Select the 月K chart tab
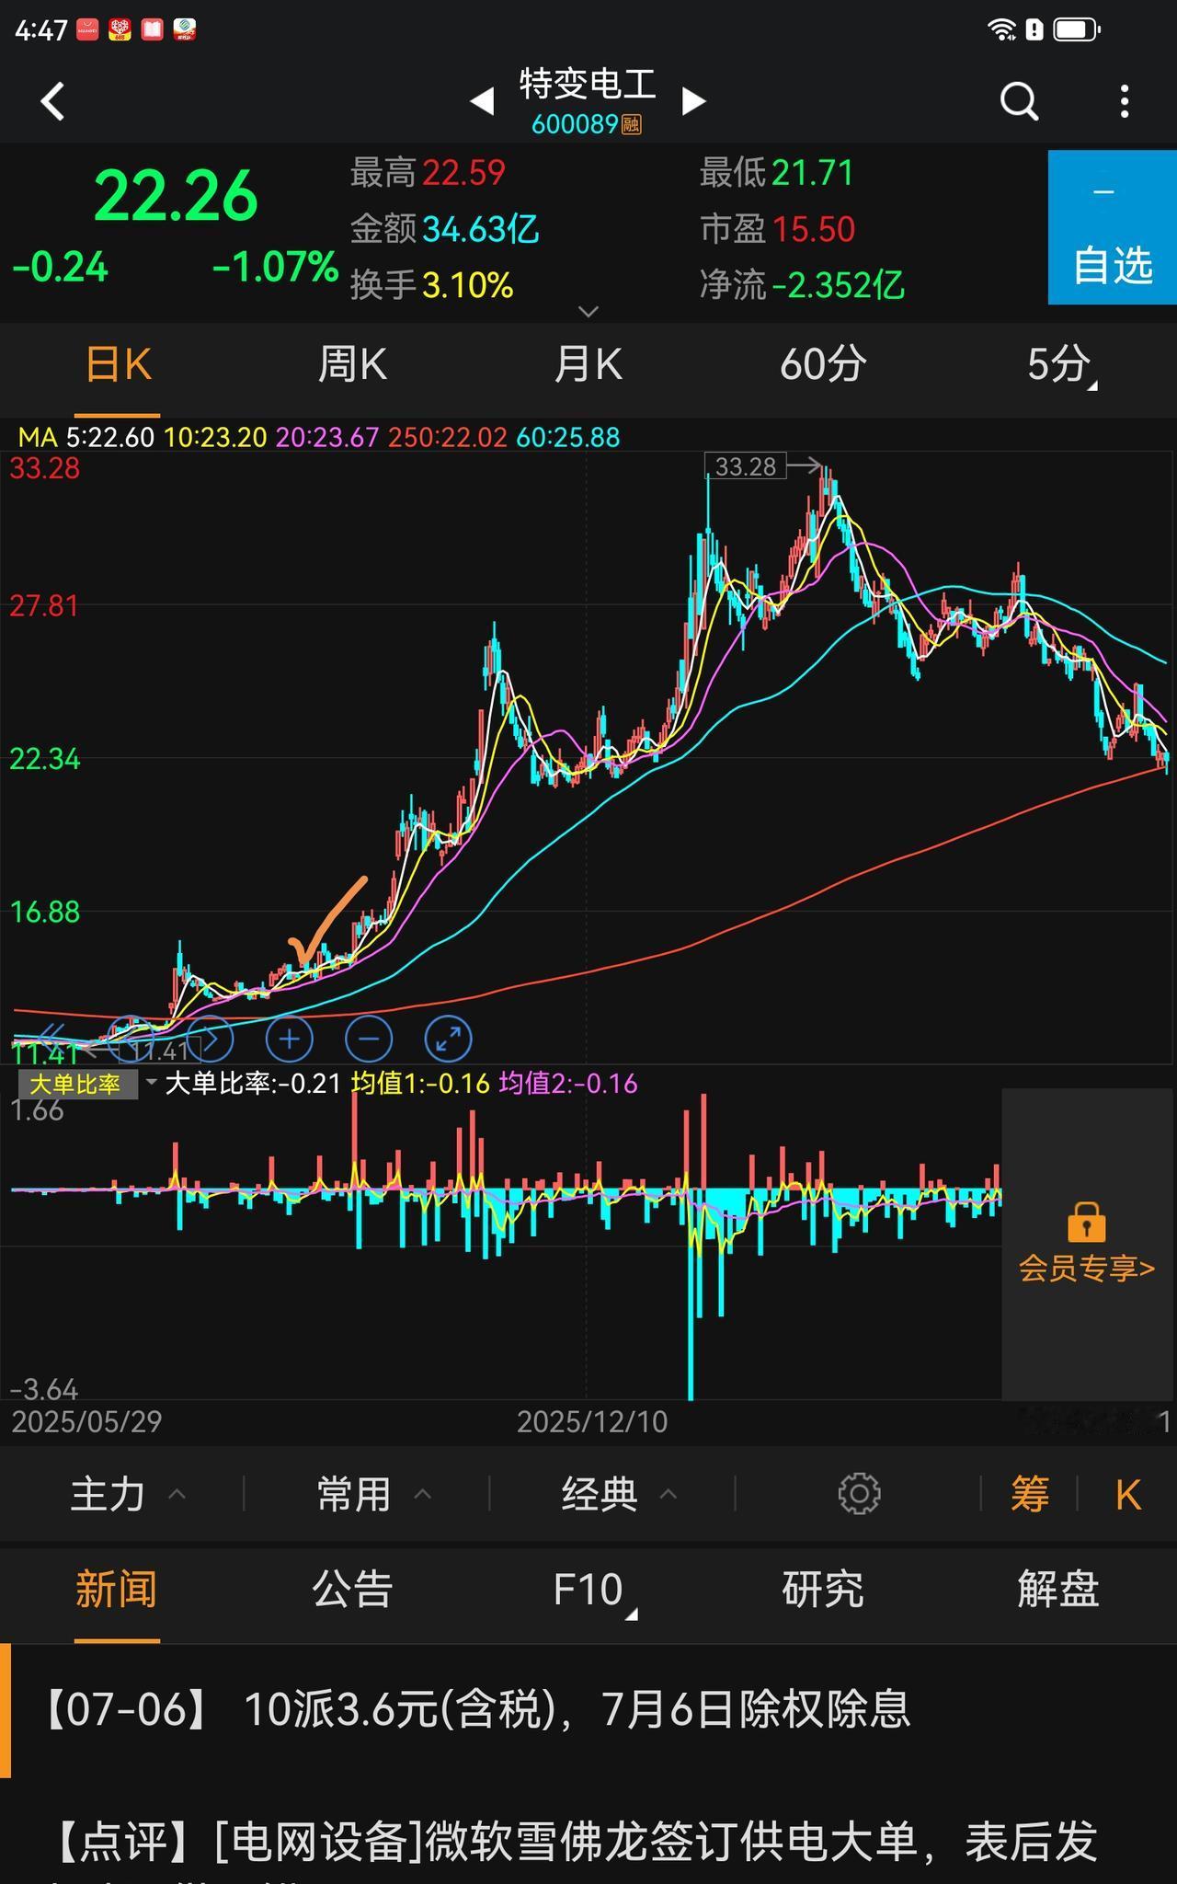 [588, 365]
